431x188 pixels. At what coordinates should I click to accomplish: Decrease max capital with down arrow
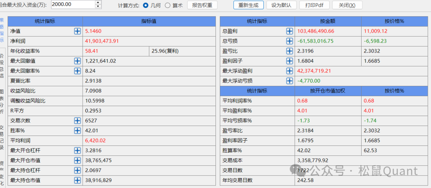pyautogui.click(x=98, y=7)
